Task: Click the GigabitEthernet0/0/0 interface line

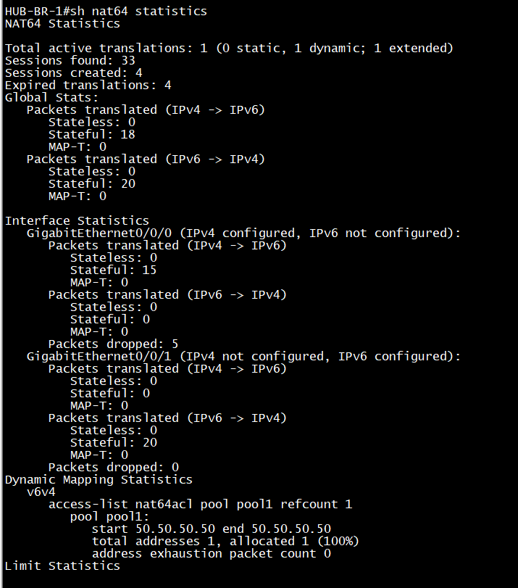Action: click(243, 233)
